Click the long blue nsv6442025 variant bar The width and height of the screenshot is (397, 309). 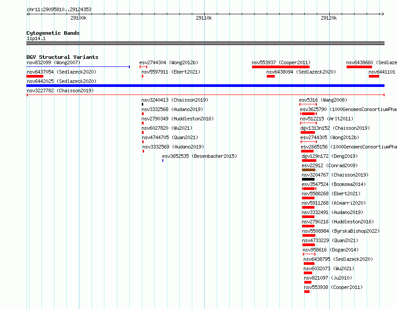[x=205, y=86]
